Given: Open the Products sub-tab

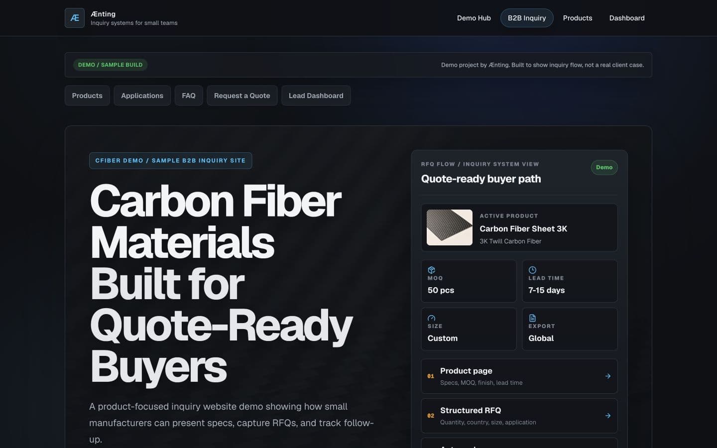Looking at the screenshot, I should (x=87, y=96).
